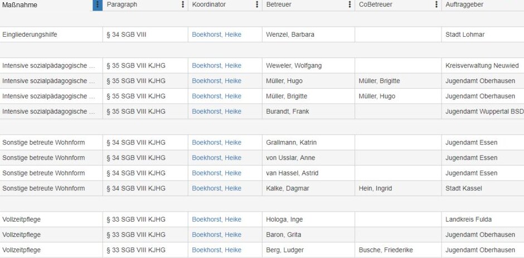524x258 pixels.
Task: Open Boekhorst, Heike link in Weweler row
Action: point(216,66)
